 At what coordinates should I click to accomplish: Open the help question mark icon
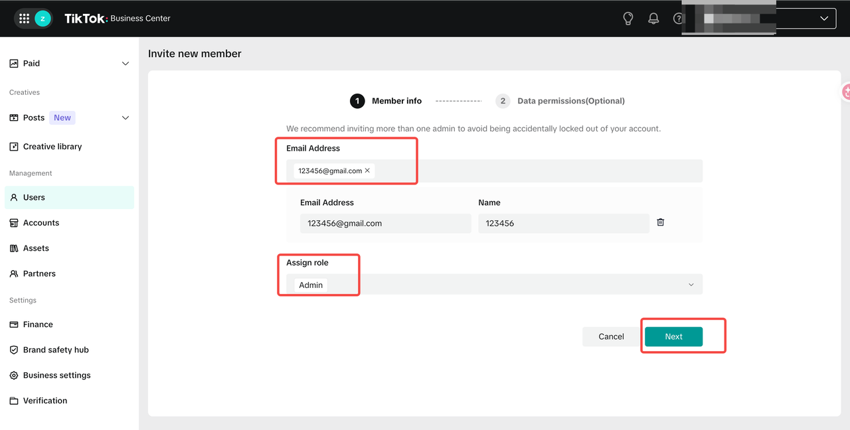pos(677,19)
